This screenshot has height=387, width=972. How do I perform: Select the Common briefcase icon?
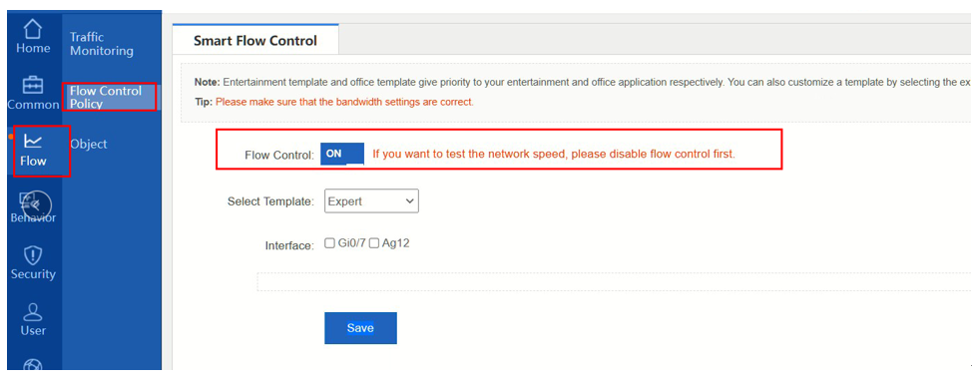[33, 85]
